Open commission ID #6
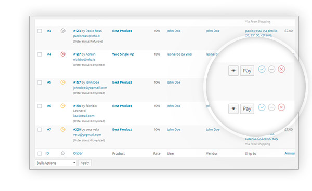 tap(49, 106)
